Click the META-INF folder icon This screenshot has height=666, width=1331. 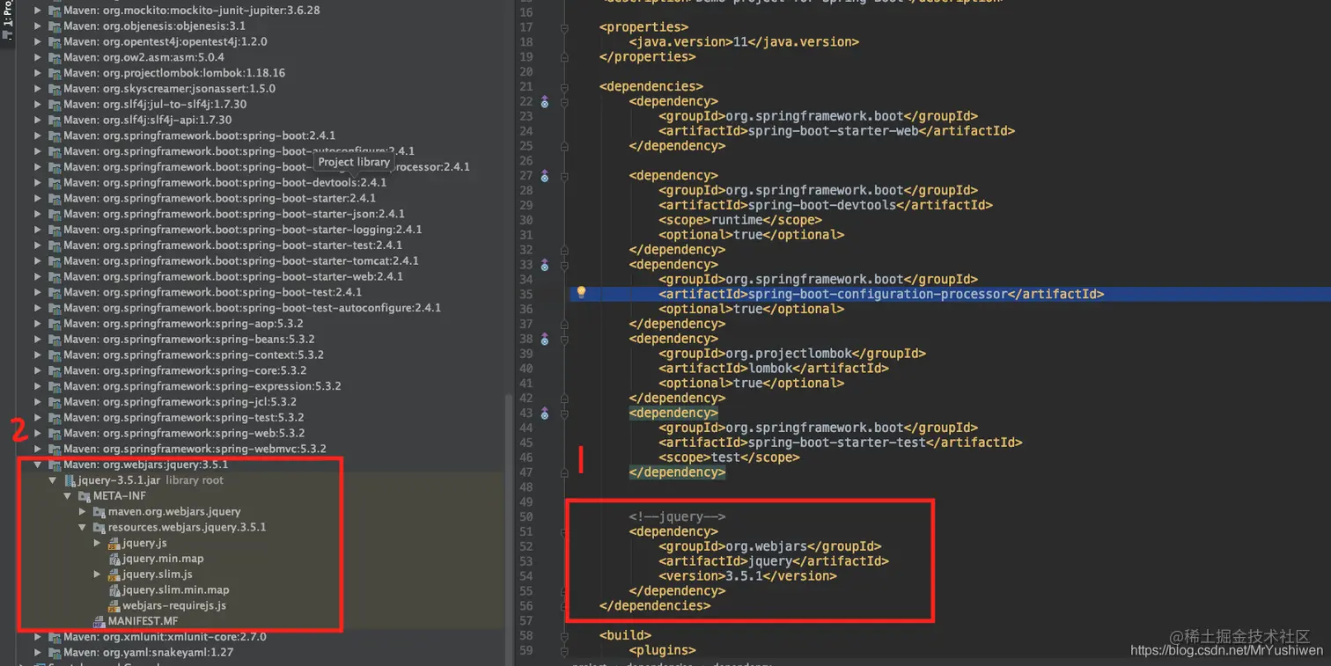[x=85, y=496]
